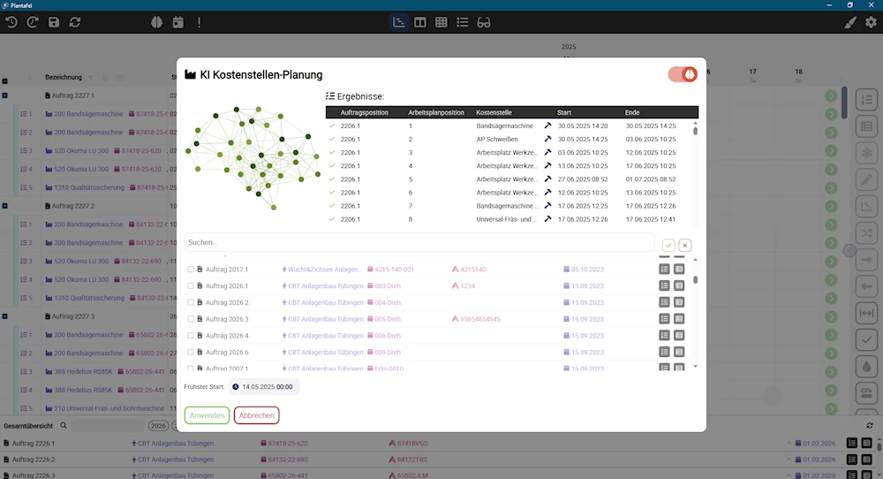Click the Abbrechen button
Viewport: 883px width, 479px height.
click(x=256, y=415)
